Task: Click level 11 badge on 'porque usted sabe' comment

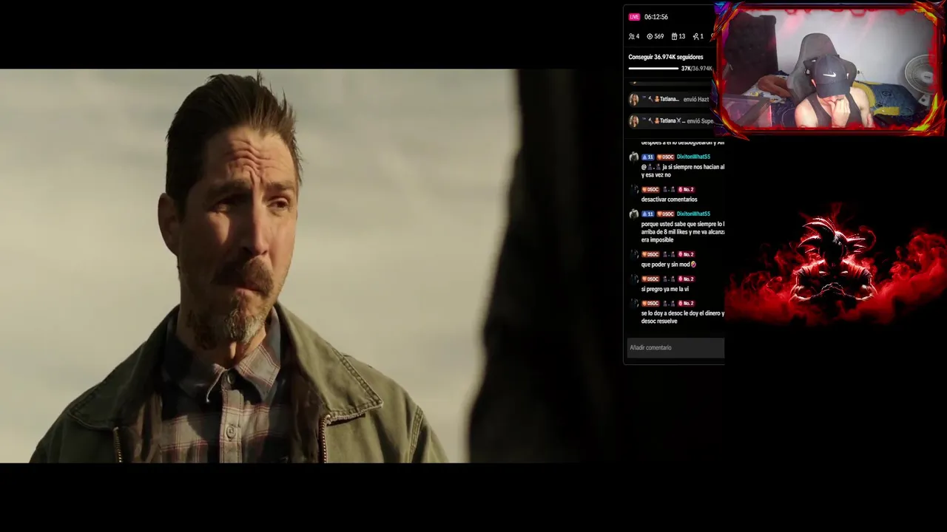Action: click(647, 214)
